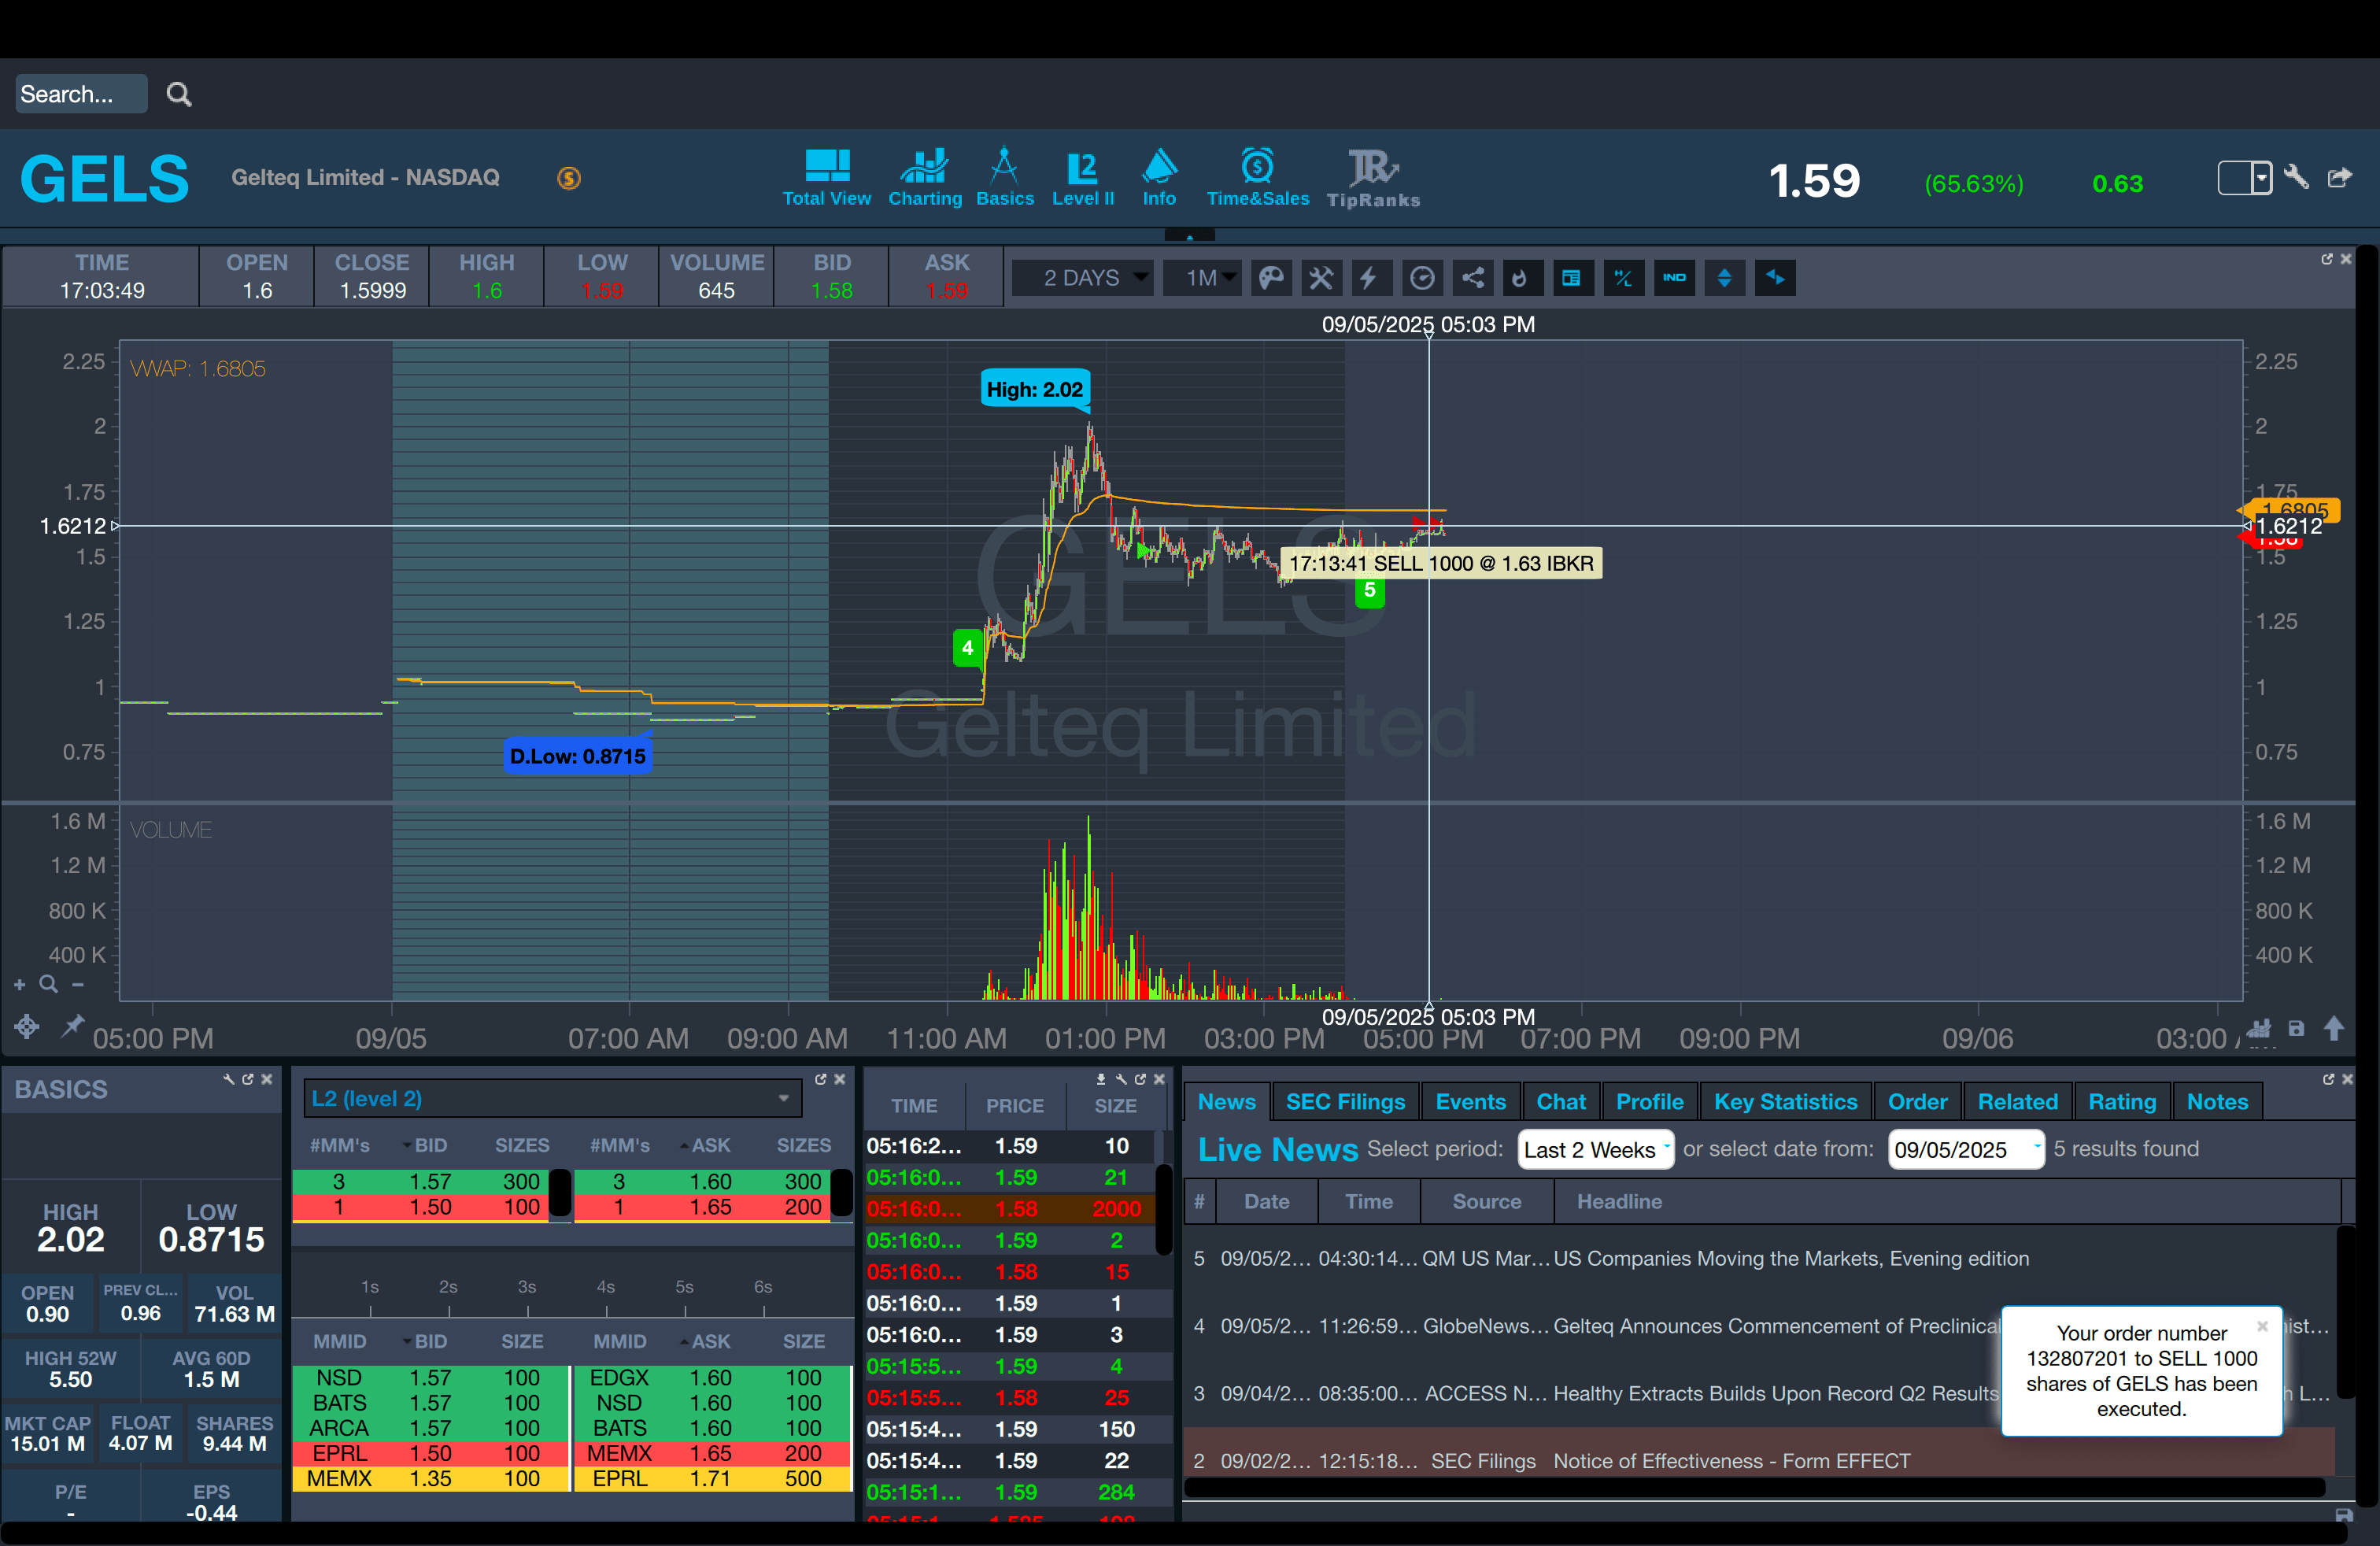
Task: Open the chart color palette settings
Action: tap(1271, 278)
